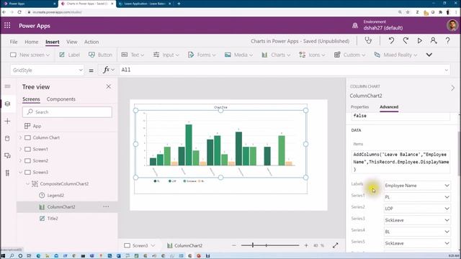Open Series4 dropdown showing BL
Viewport: 461px width, 259px height.
(417, 232)
